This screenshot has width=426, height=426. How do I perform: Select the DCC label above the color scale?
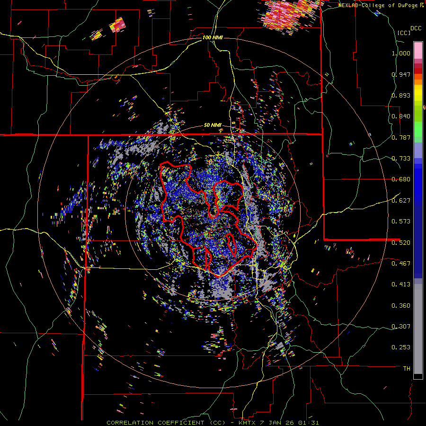pos(416,28)
